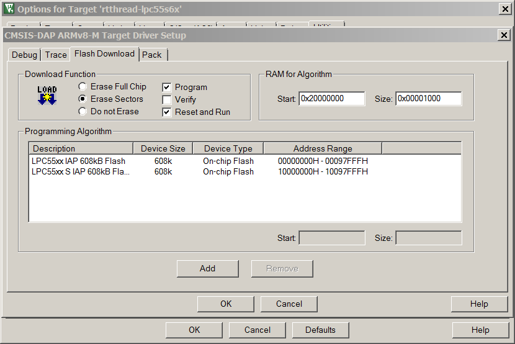Choose the Erase Sectors radio button

coord(83,99)
